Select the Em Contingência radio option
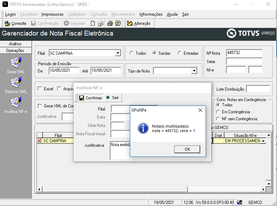 [218, 112]
